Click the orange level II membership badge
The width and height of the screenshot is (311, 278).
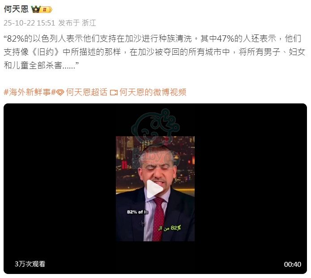[x=46, y=9]
